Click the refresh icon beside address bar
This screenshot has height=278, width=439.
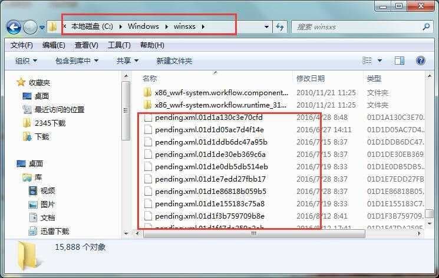(280, 27)
